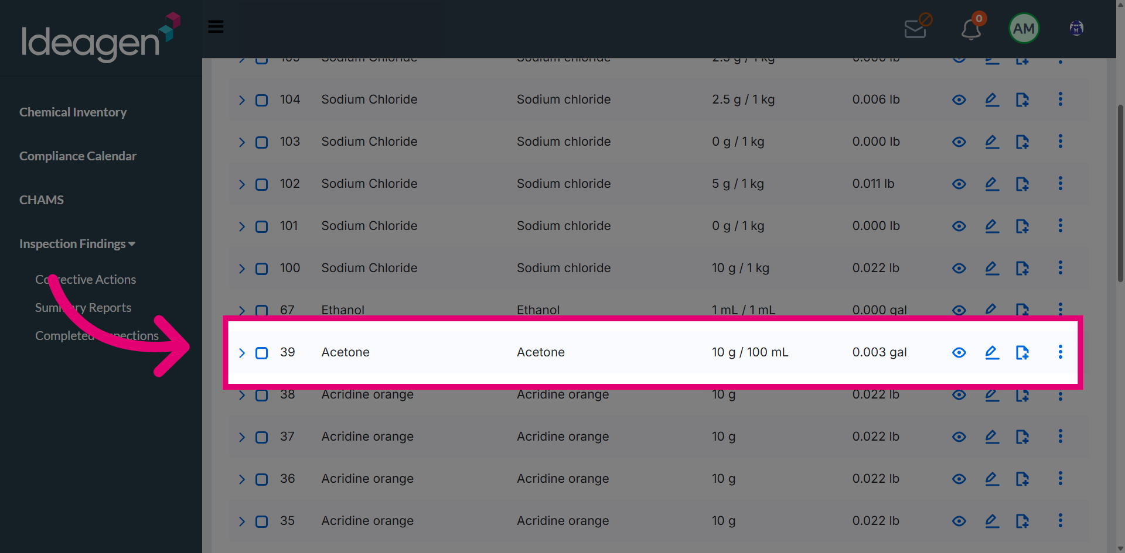The image size is (1125, 553).
Task: Select the checkbox for row 39 Acetone
Action: coord(262,353)
